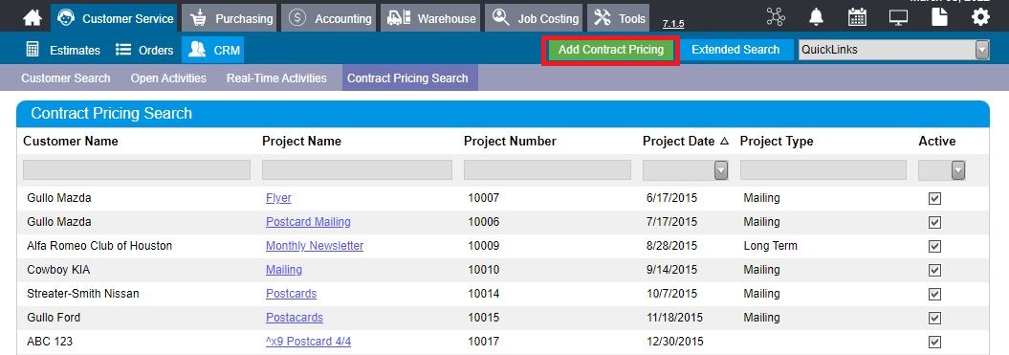Image resolution: width=1009 pixels, height=355 pixels.
Task: Click the monitor display icon
Action: click(898, 17)
